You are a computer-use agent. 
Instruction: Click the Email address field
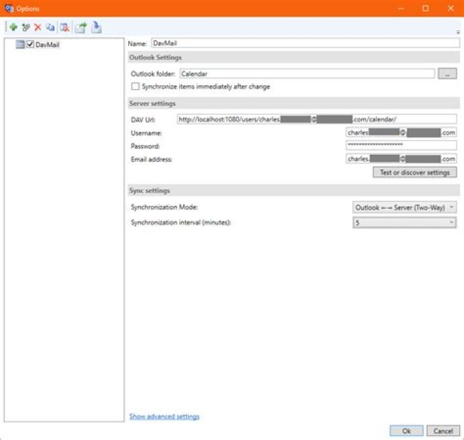click(x=401, y=159)
